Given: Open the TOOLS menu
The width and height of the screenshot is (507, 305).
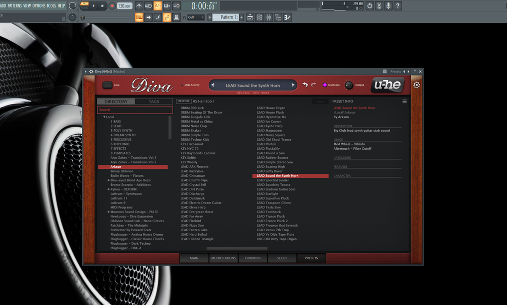Looking at the screenshot, I should coord(51,6).
